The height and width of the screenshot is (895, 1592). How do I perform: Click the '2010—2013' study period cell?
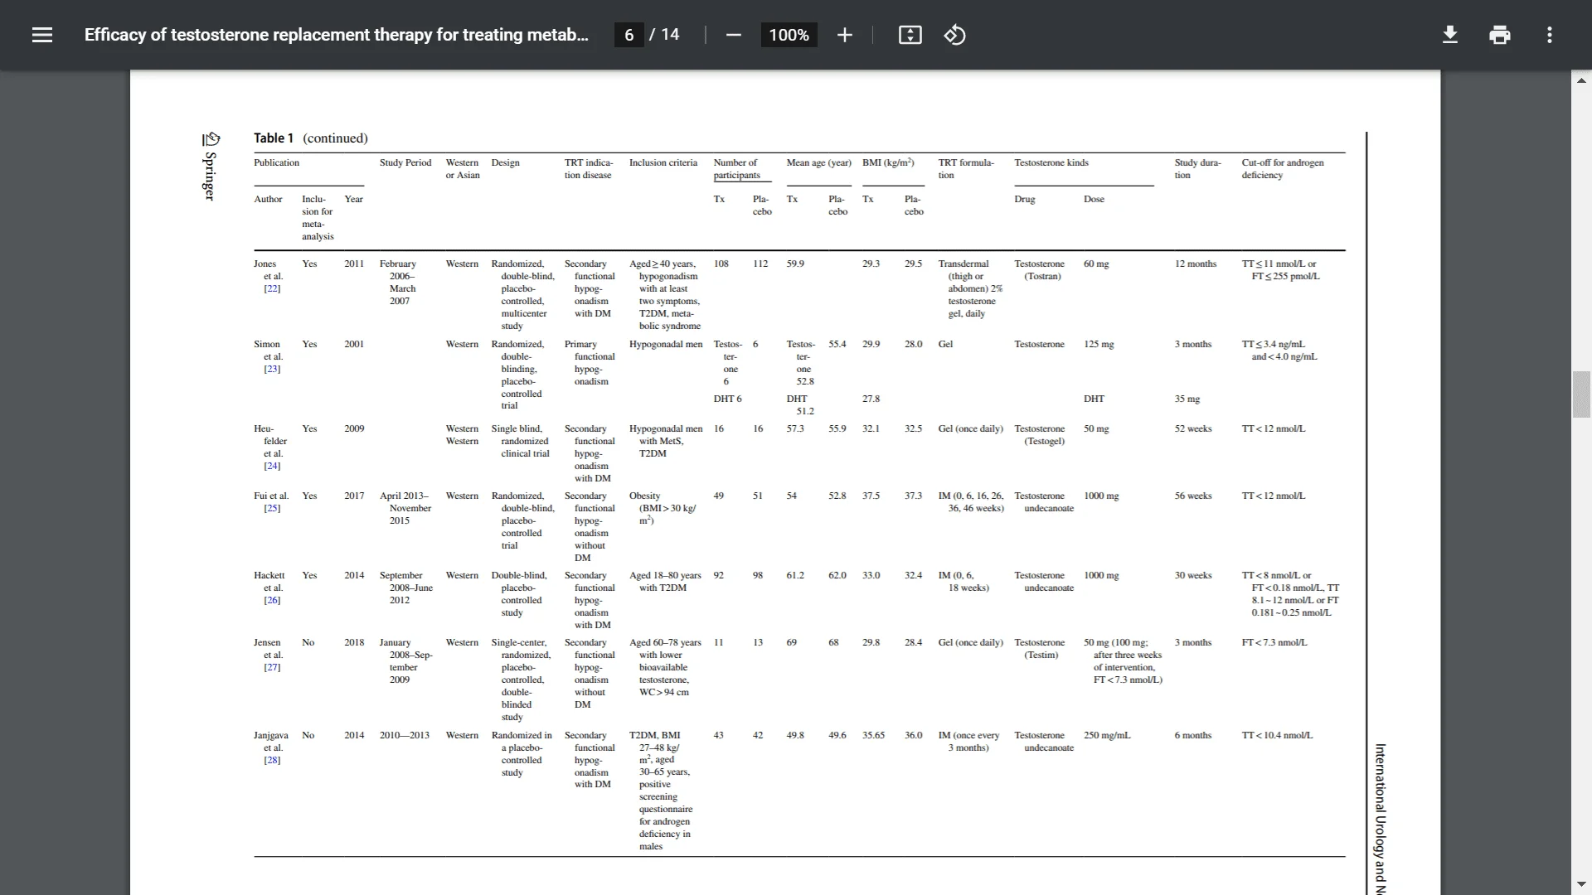coord(405,735)
